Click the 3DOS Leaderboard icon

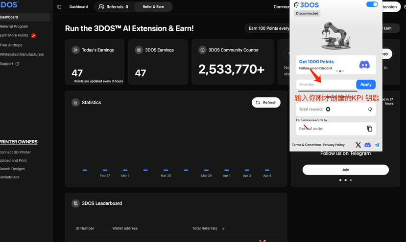75,203
